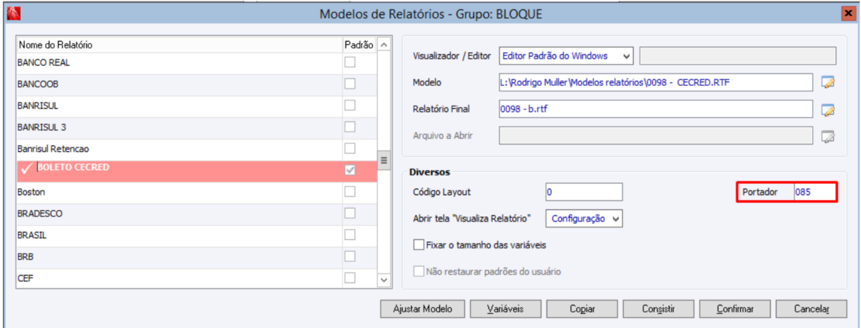Toggle Padrão checkbox for Boston report
This screenshot has height=328, width=861.
(350, 192)
